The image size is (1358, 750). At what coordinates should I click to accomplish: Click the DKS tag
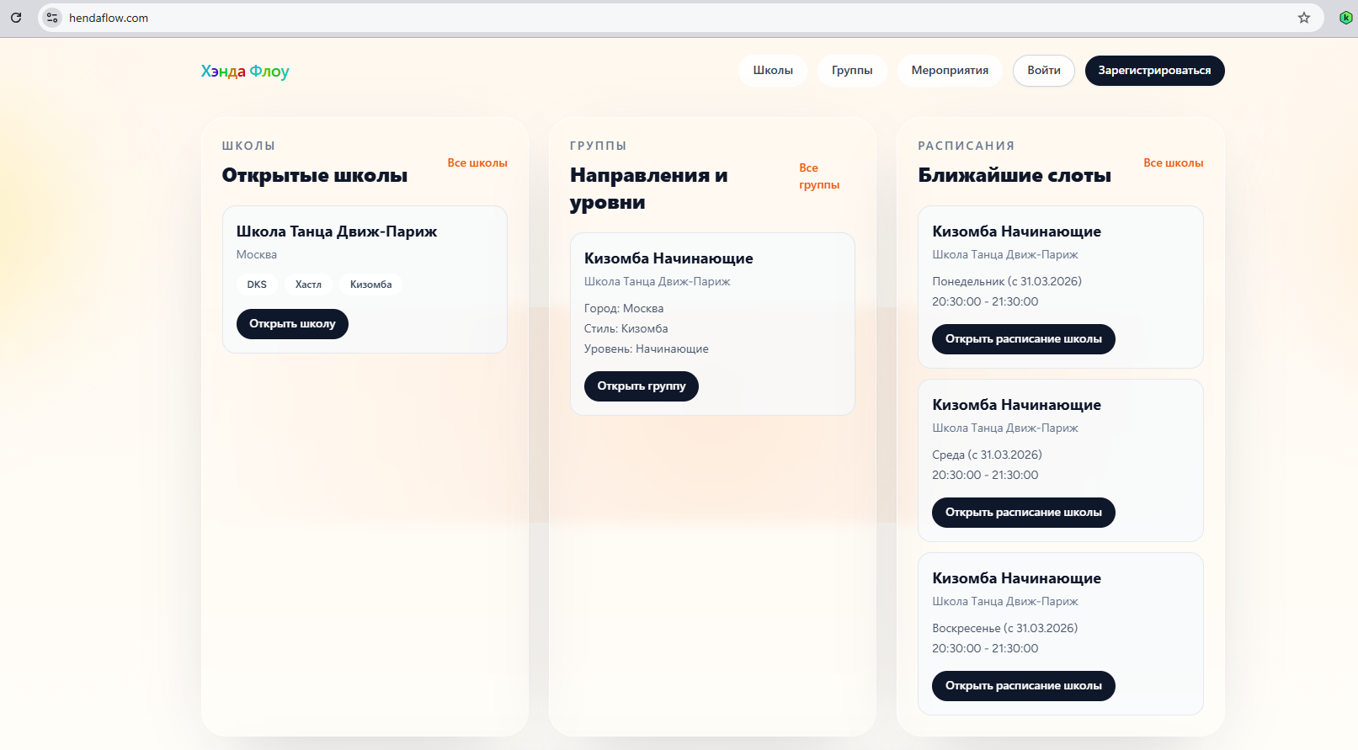(x=257, y=285)
